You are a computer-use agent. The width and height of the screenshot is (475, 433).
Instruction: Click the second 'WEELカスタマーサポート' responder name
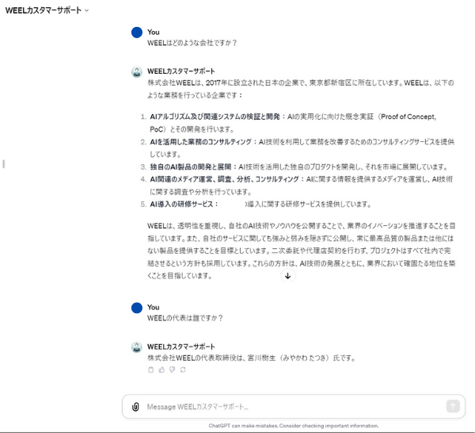coord(181,347)
